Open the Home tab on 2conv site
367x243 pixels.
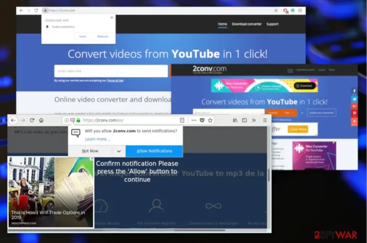(x=222, y=24)
